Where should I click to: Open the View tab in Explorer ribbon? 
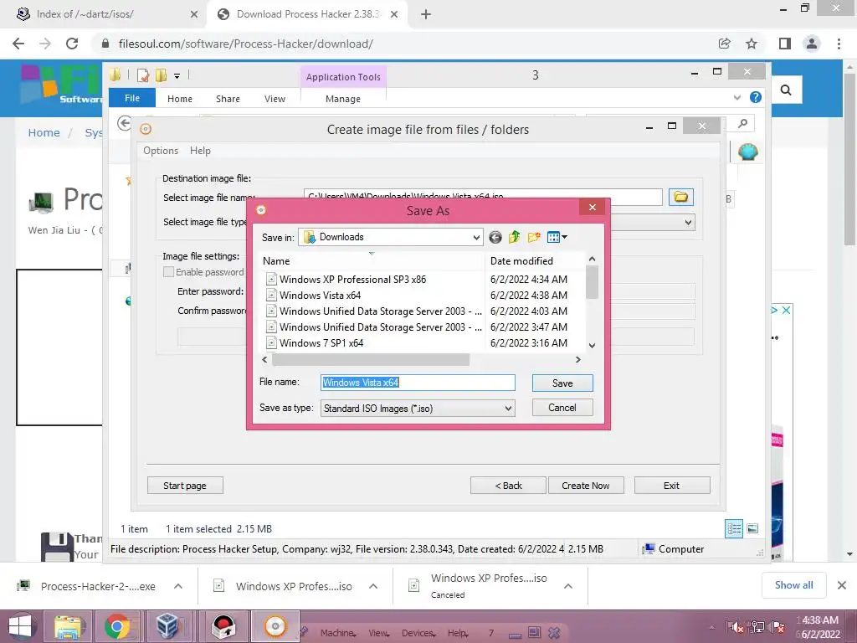tap(275, 99)
